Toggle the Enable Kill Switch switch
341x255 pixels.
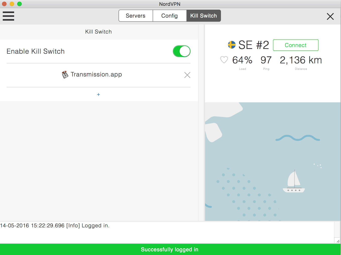coord(182,51)
